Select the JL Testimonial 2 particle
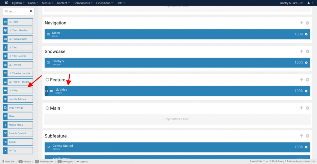Viewport: 317px width, 164px height. [x=18, y=39]
